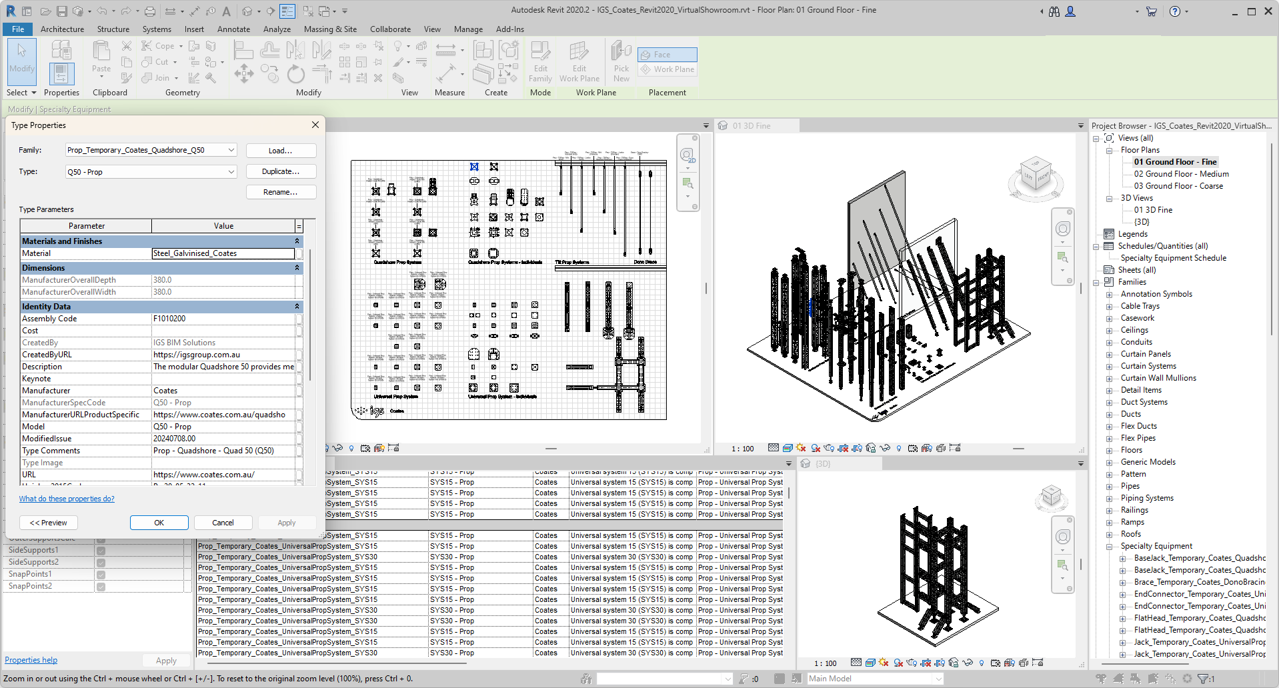Open the Family dropdown in Type Properties
1279x688 pixels.
[x=231, y=151]
